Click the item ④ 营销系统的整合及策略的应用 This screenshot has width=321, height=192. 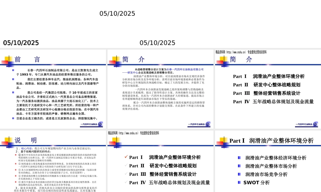pos(58,177)
